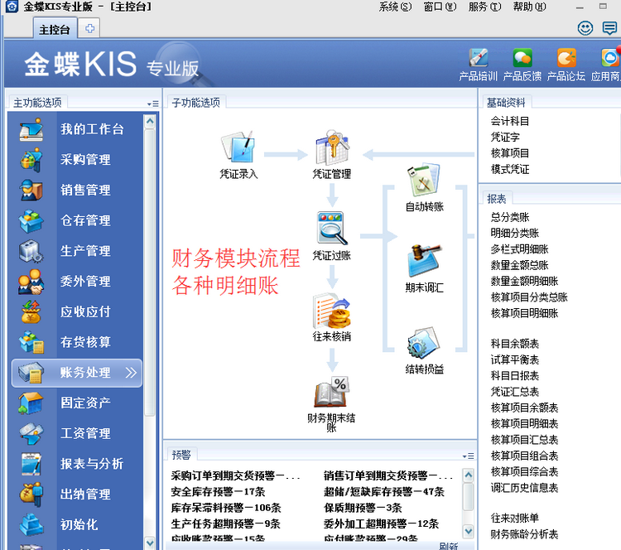Viewport: 621px width, 550px height.
Task: Click the 往来核销 icon
Action: [331, 313]
